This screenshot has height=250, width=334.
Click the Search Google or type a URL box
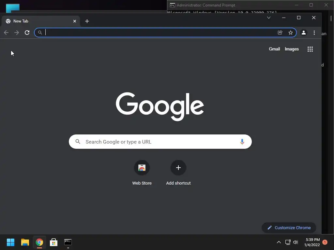(x=160, y=142)
